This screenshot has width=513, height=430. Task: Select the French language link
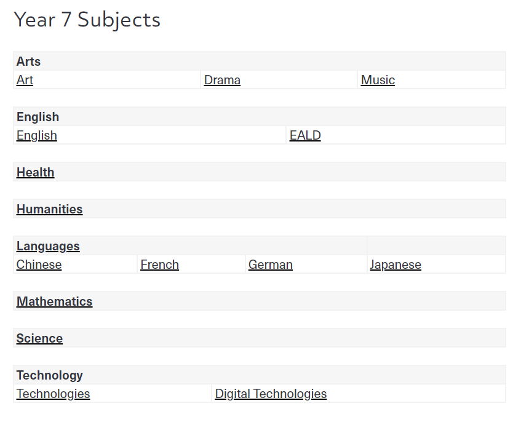click(x=160, y=265)
